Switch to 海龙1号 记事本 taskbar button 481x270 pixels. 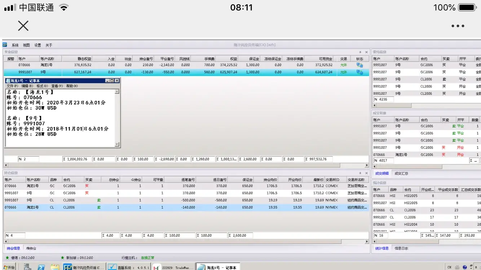click(218, 267)
